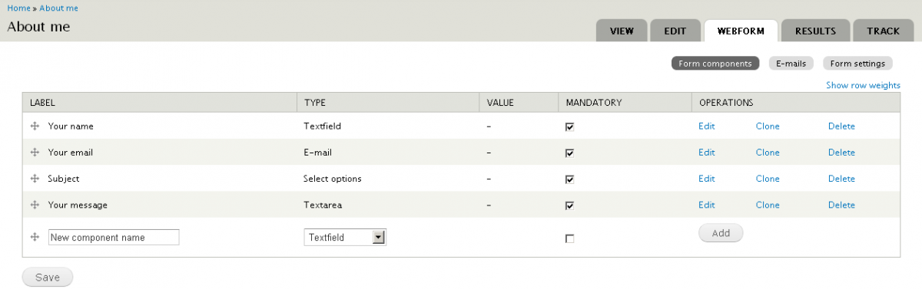
Task: Click the Save button
Action: tap(48, 277)
